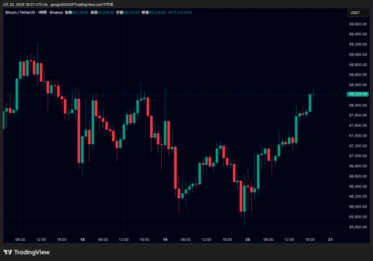This screenshot has width=373, height=261.
Task: Click the 高値 high value 68,318.39
Action: (x=106, y=12)
